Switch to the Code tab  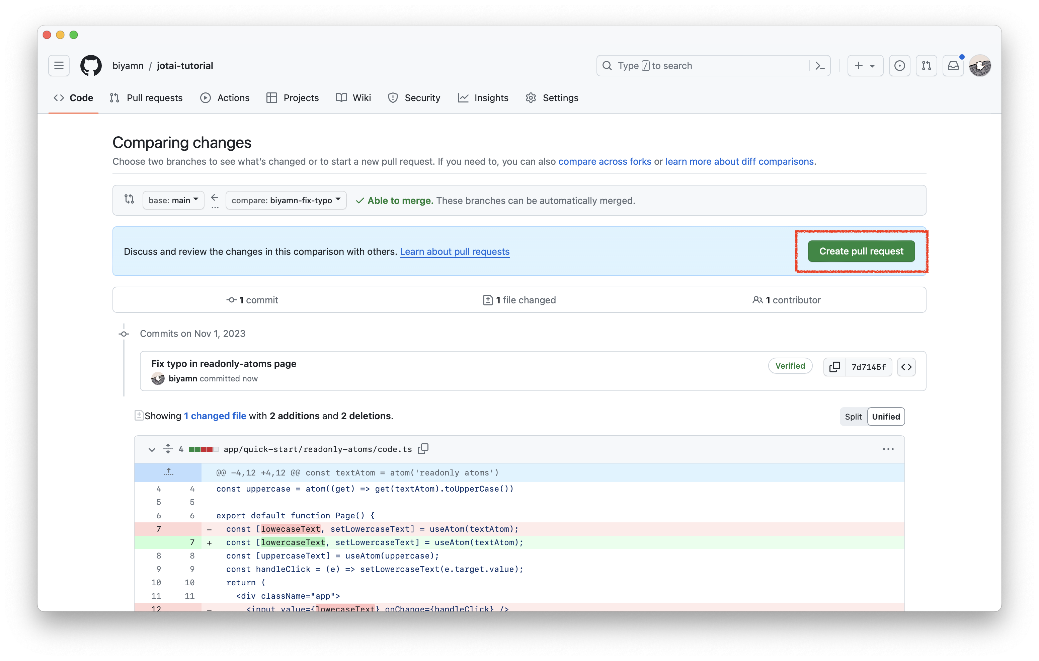click(x=73, y=98)
